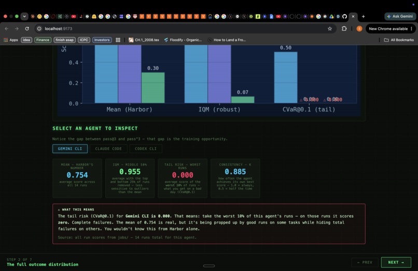Expand the ICPC bookmark folder
Screen dimensions: 418x271
pyautogui.click(x=83, y=40)
